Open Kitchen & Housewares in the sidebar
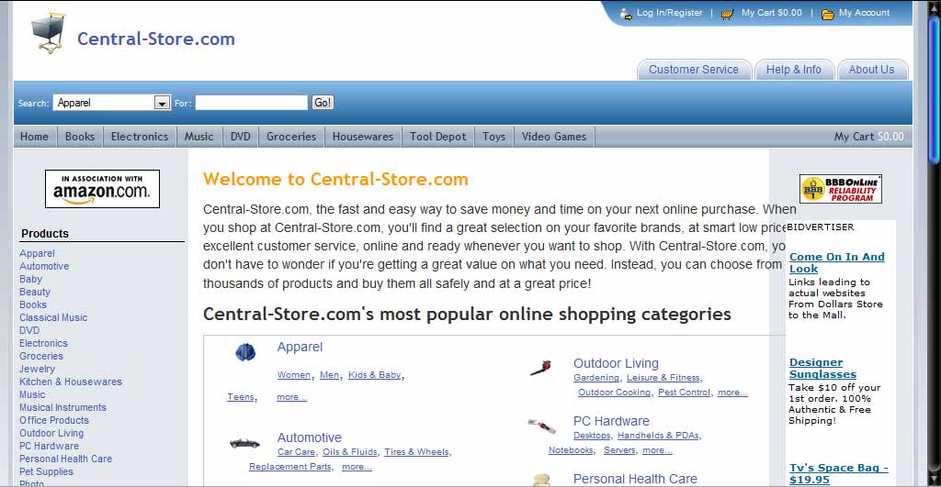This screenshot has width=941, height=487. coord(70,382)
